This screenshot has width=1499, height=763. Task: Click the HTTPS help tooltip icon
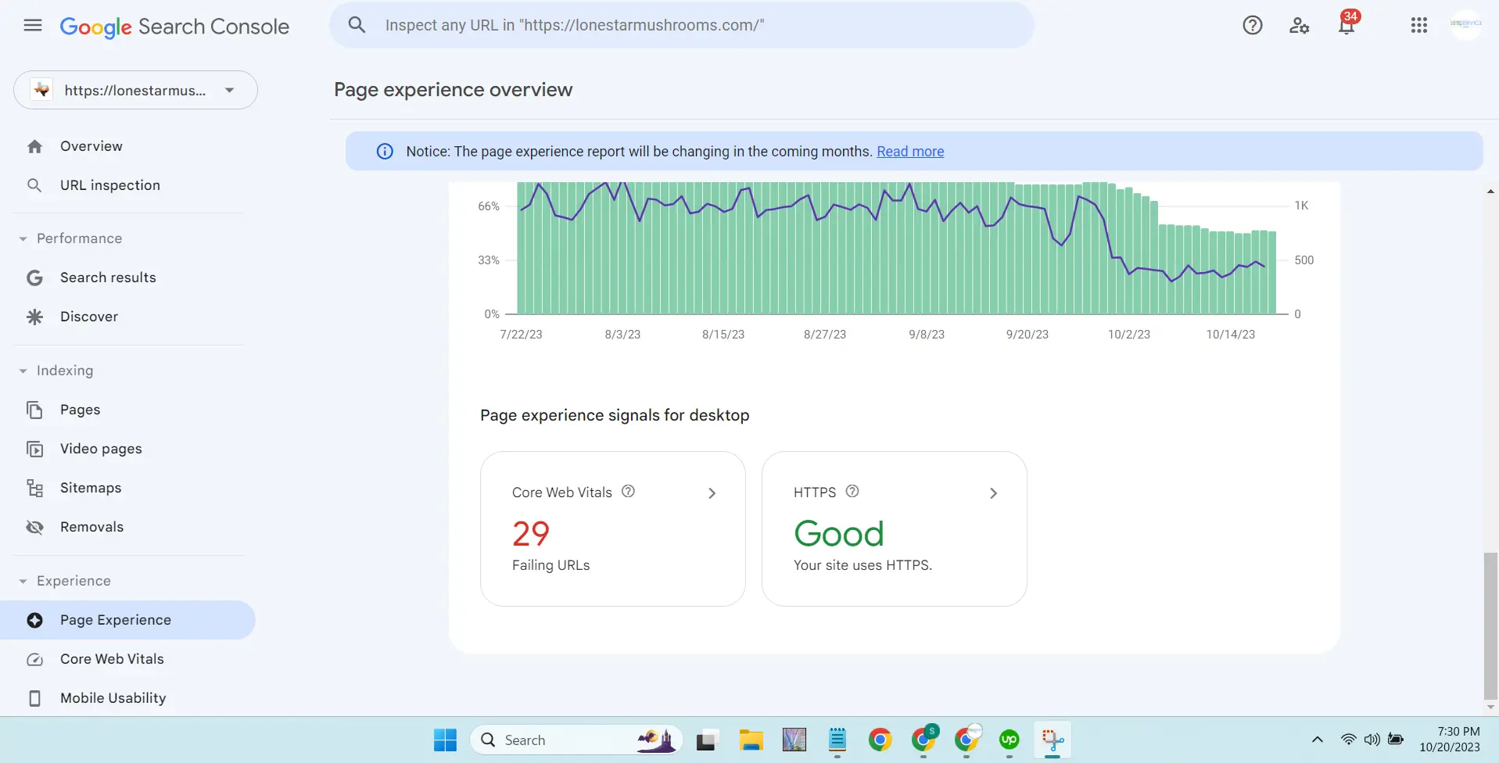[852, 492]
